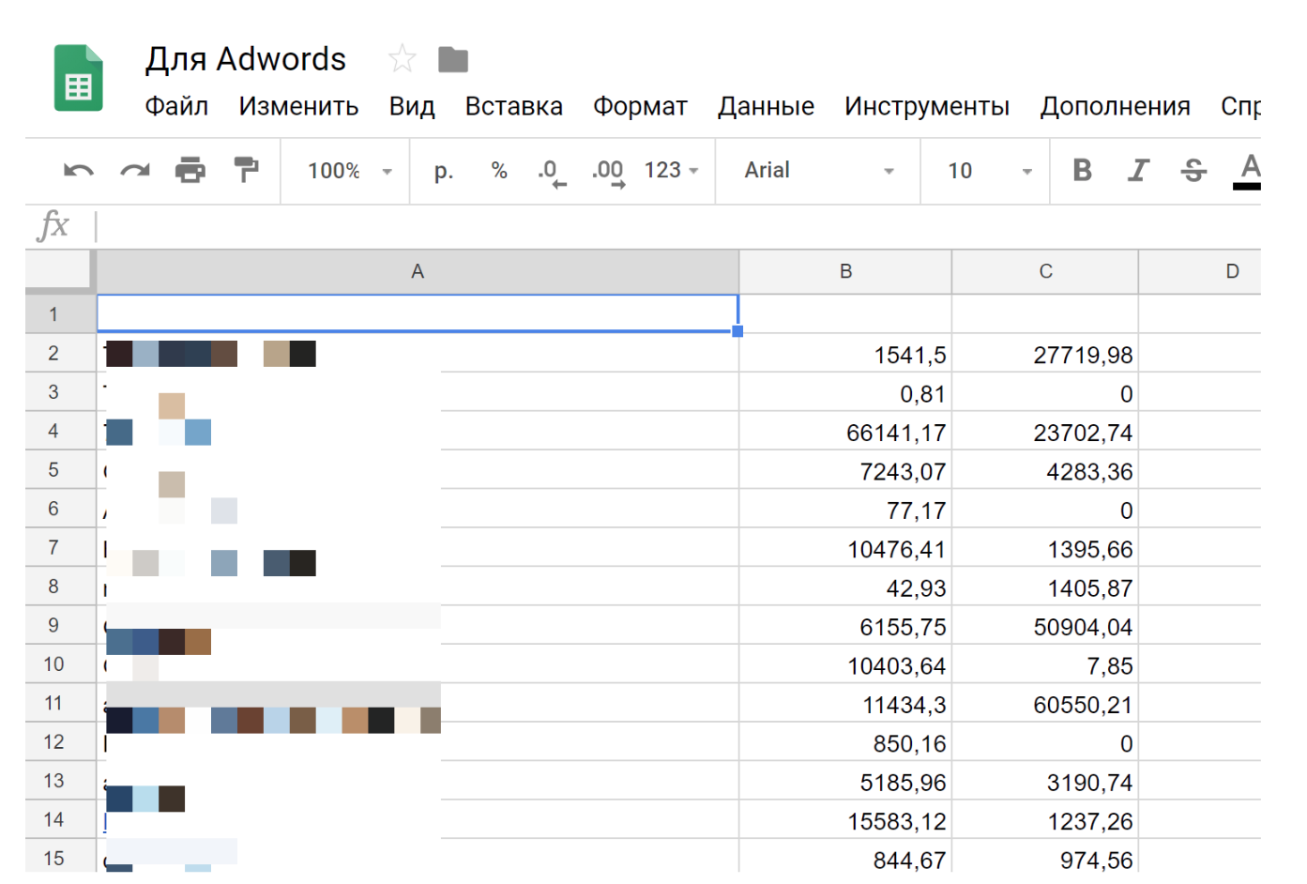Image resolution: width=1307 pixels, height=884 pixels.
Task: Select cell with value 7243,07
Action: click(x=845, y=470)
